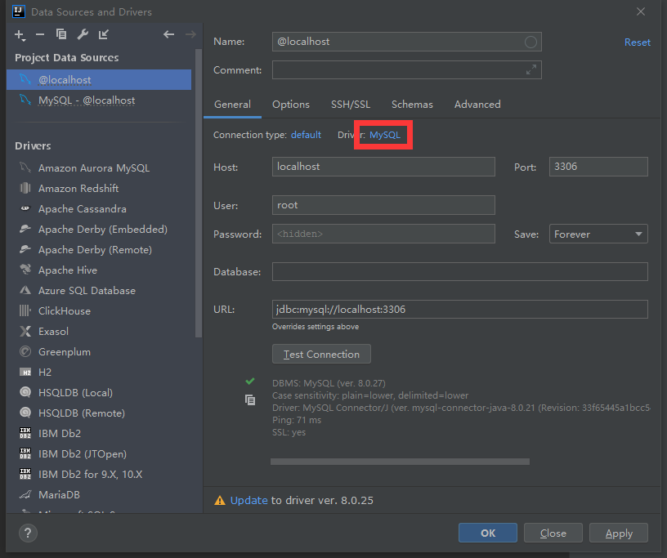The image size is (667, 558).
Task: Click the Remove data source minus icon
Action: 40,34
